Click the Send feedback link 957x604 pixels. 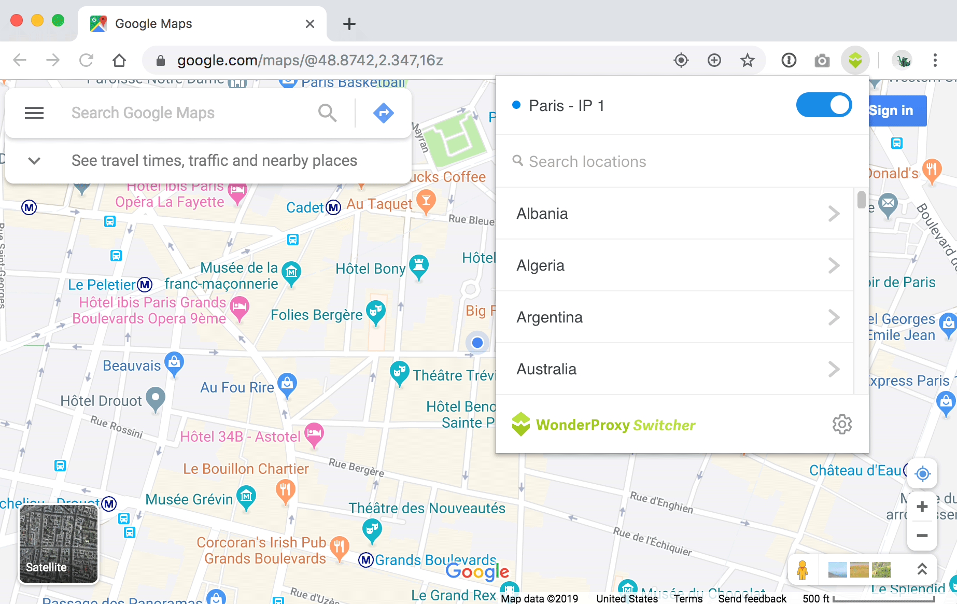pos(752,598)
